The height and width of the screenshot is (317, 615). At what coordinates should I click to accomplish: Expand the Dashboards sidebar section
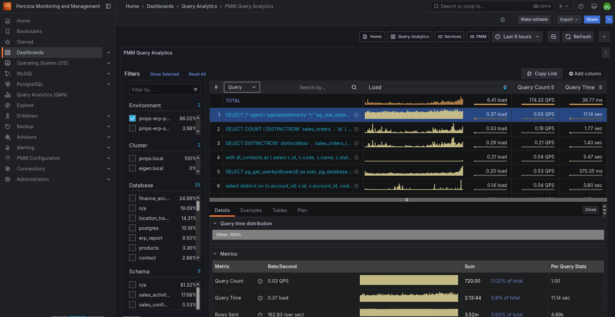[109, 53]
